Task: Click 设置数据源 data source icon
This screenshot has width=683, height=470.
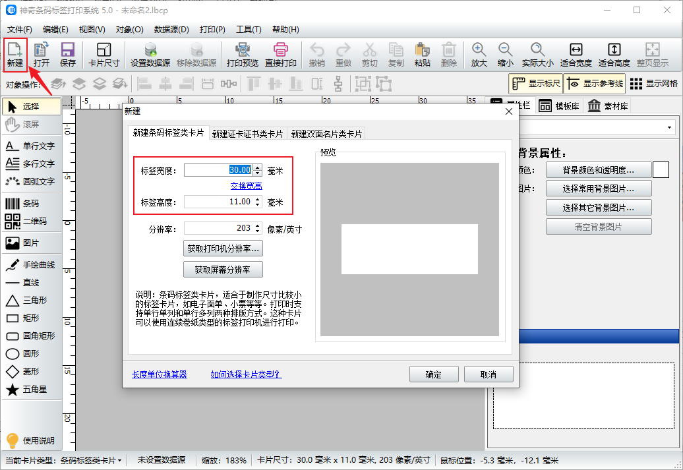Action: [x=150, y=55]
